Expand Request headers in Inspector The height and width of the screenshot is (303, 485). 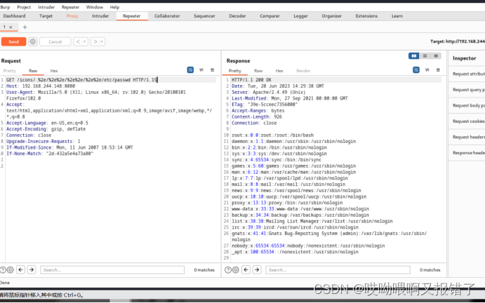click(467, 137)
